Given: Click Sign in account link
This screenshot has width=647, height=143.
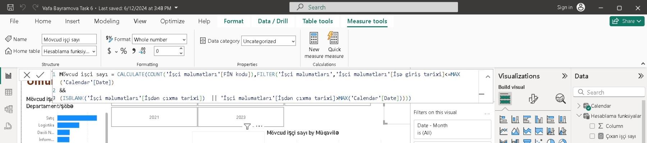Looking at the screenshot, I should [x=565, y=7].
